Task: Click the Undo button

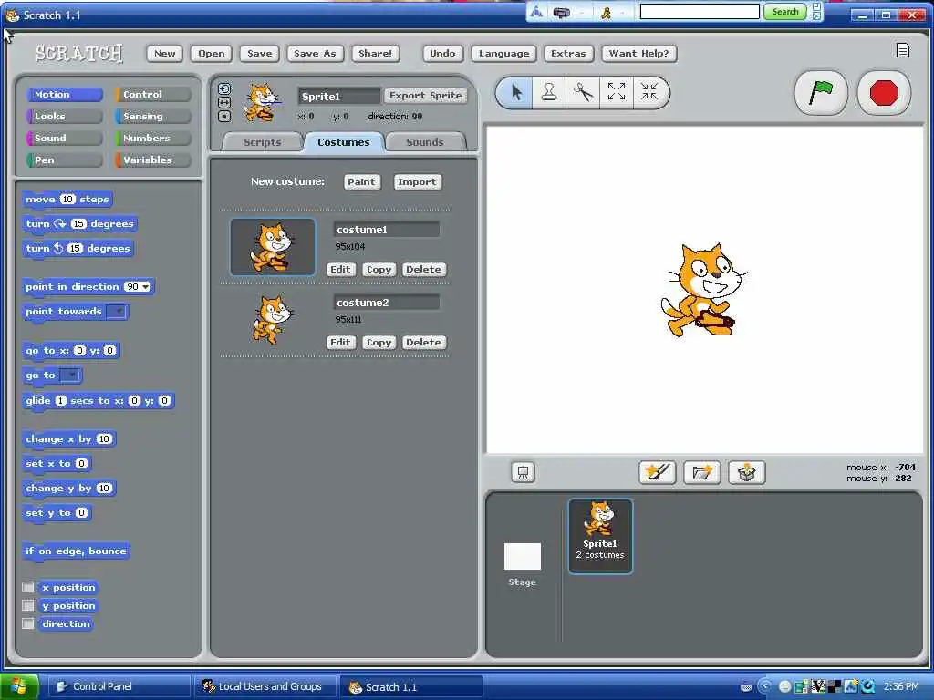Action: (x=442, y=54)
